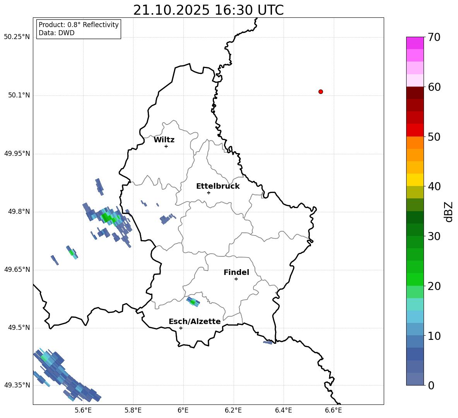Click the dark maroon colorbar segment below 60
This screenshot has height=418, width=458.
tap(415, 93)
